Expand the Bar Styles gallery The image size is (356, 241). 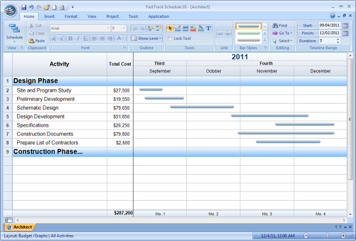pyautogui.click(x=265, y=39)
